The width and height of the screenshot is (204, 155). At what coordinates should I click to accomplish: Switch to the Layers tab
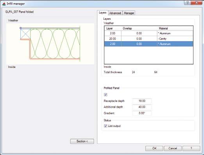tap(103, 13)
